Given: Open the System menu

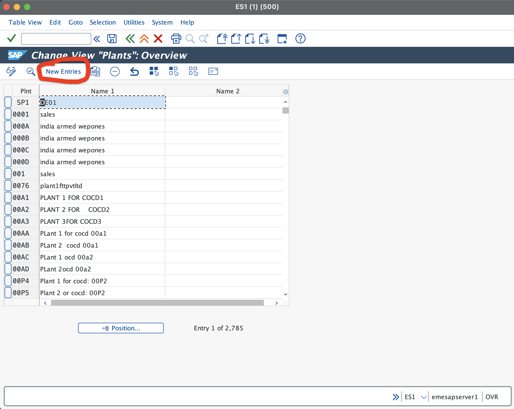Looking at the screenshot, I should pyautogui.click(x=162, y=23).
